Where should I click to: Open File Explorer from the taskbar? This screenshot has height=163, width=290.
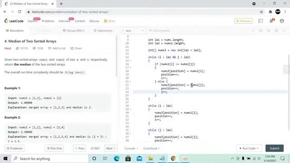pyautogui.click(x=150, y=158)
